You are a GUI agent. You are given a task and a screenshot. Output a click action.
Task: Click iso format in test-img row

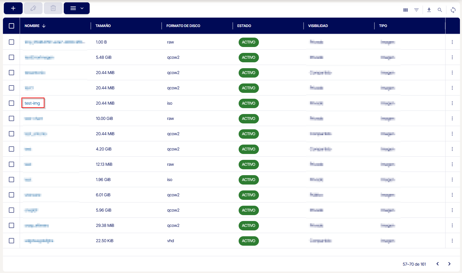pyautogui.click(x=170, y=103)
